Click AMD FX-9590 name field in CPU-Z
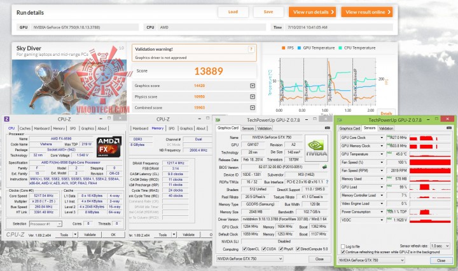Image resolution: width=458 pixels, height=271 pixels. point(61,139)
